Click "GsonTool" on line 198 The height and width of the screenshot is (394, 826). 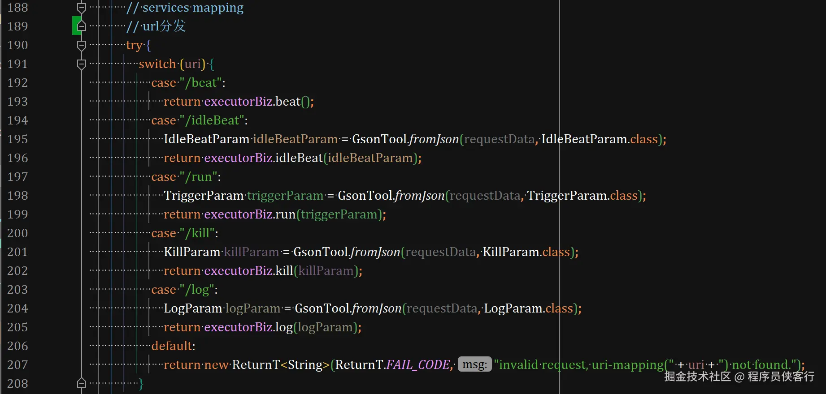pyautogui.click(x=365, y=196)
